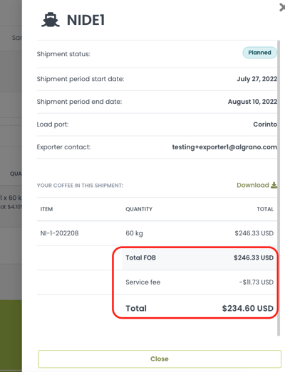Click the QUANTITY column header

pyautogui.click(x=139, y=209)
